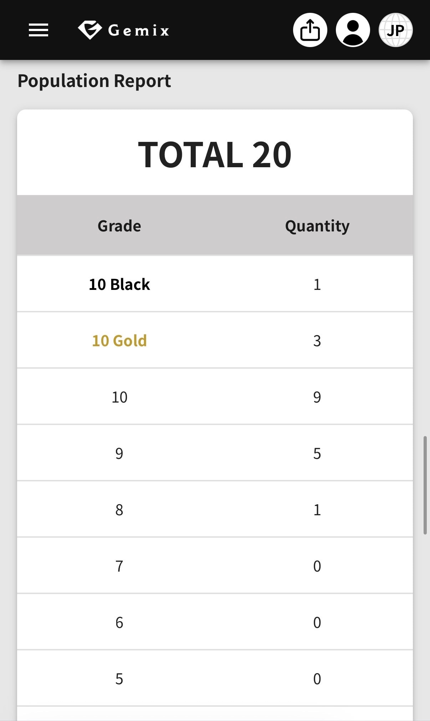Viewport: 430px width, 721px height.
Task: Tap the Gemix diamond logo
Action: (x=89, y=30)
